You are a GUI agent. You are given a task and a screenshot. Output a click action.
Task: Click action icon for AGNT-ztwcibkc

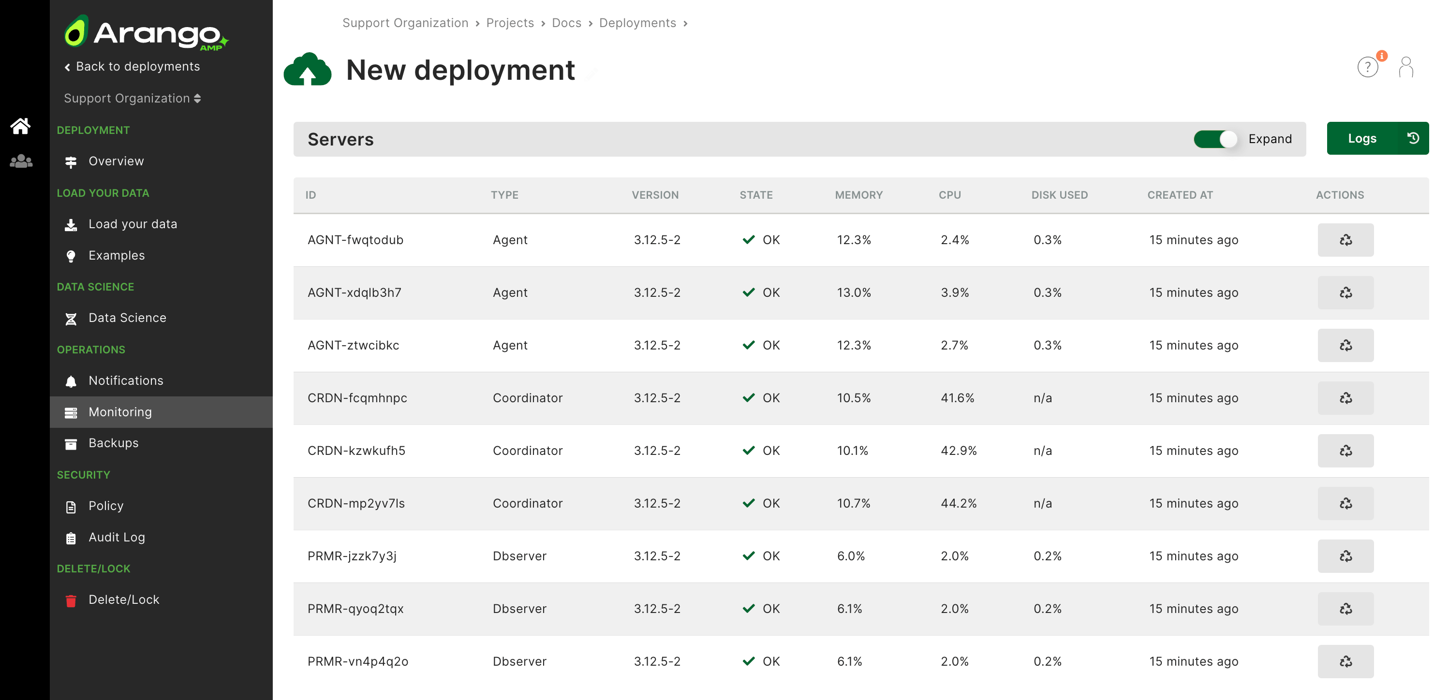tap(1345, 346)
